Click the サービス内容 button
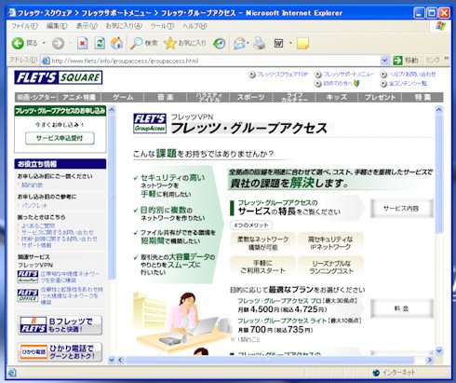The image size is (456, 383). [x=401, y=209]
